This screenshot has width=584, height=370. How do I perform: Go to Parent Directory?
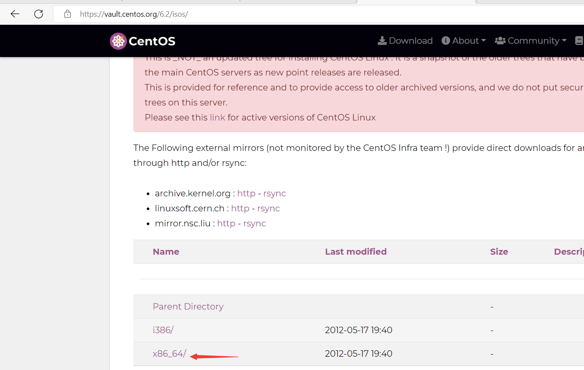pyautogui.click(x=188, y=307)
